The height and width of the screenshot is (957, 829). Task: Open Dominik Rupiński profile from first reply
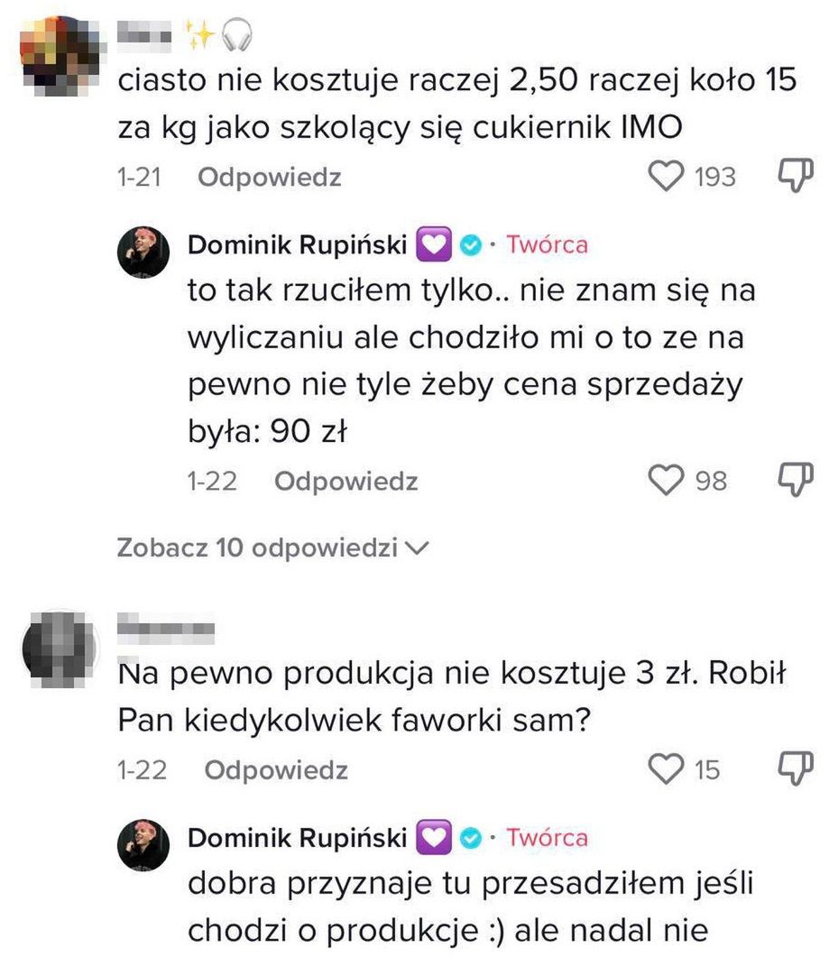click(x=298, y=244)
